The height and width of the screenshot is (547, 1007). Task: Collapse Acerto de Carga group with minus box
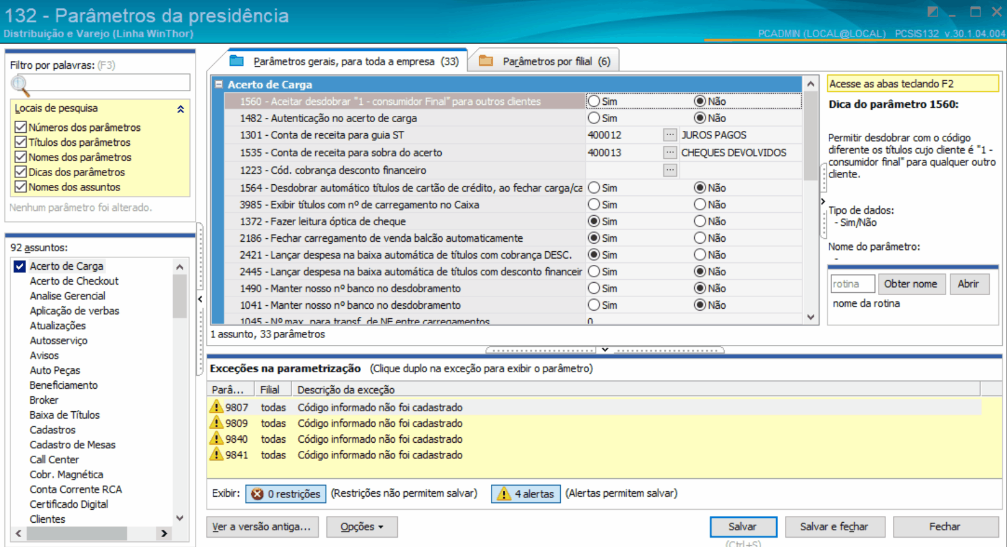pyautogui.click(x=219, y=84)
